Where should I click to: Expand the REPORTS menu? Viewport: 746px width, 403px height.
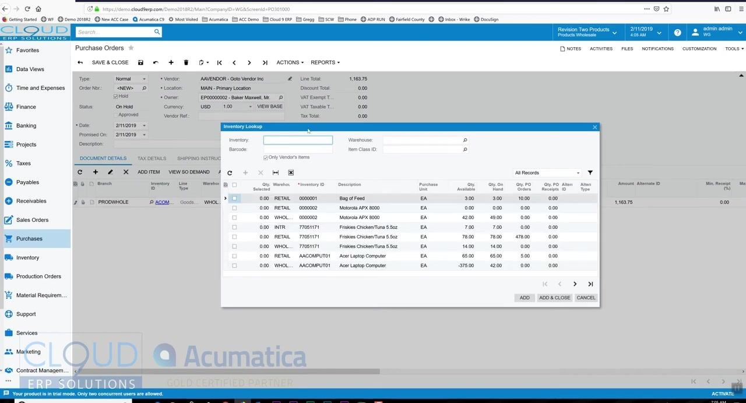point(325,63)
